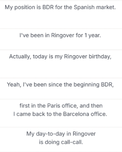Click the line 'is doing call-call.'
This screenshot has height=152, width=122.
61,142
